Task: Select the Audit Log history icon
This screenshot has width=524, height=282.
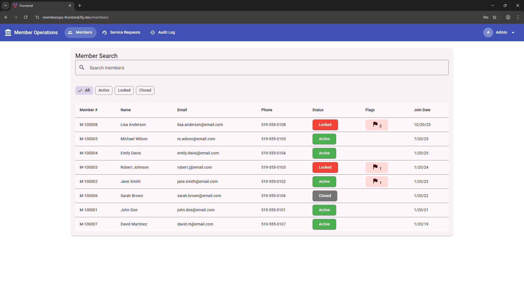Action: [x=153, y=32]
